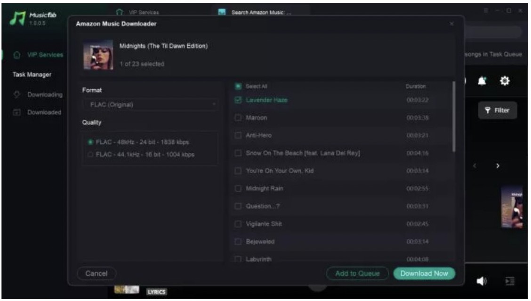Viewport: 531px width, 301px height.
Task: Select FLAC 48kHz 24 bit 1838 kbps quality
Action: [90, 142]
